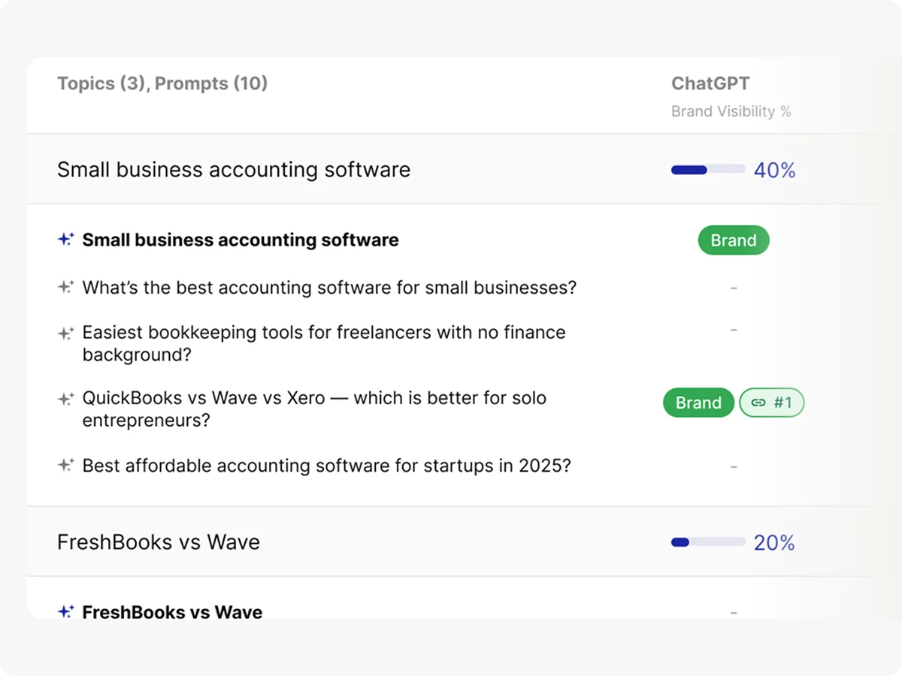
Task: Open the best accounting software for small businesses prompt
Action: [x=329, y=288]
